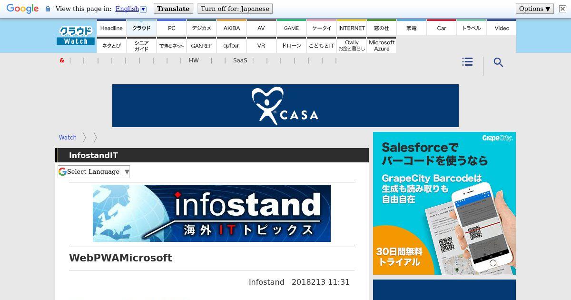The width and height of the screenshot is (571, 300).
Task: Open the Owlly お金と暮らし tab
Action: pos(352,46)
